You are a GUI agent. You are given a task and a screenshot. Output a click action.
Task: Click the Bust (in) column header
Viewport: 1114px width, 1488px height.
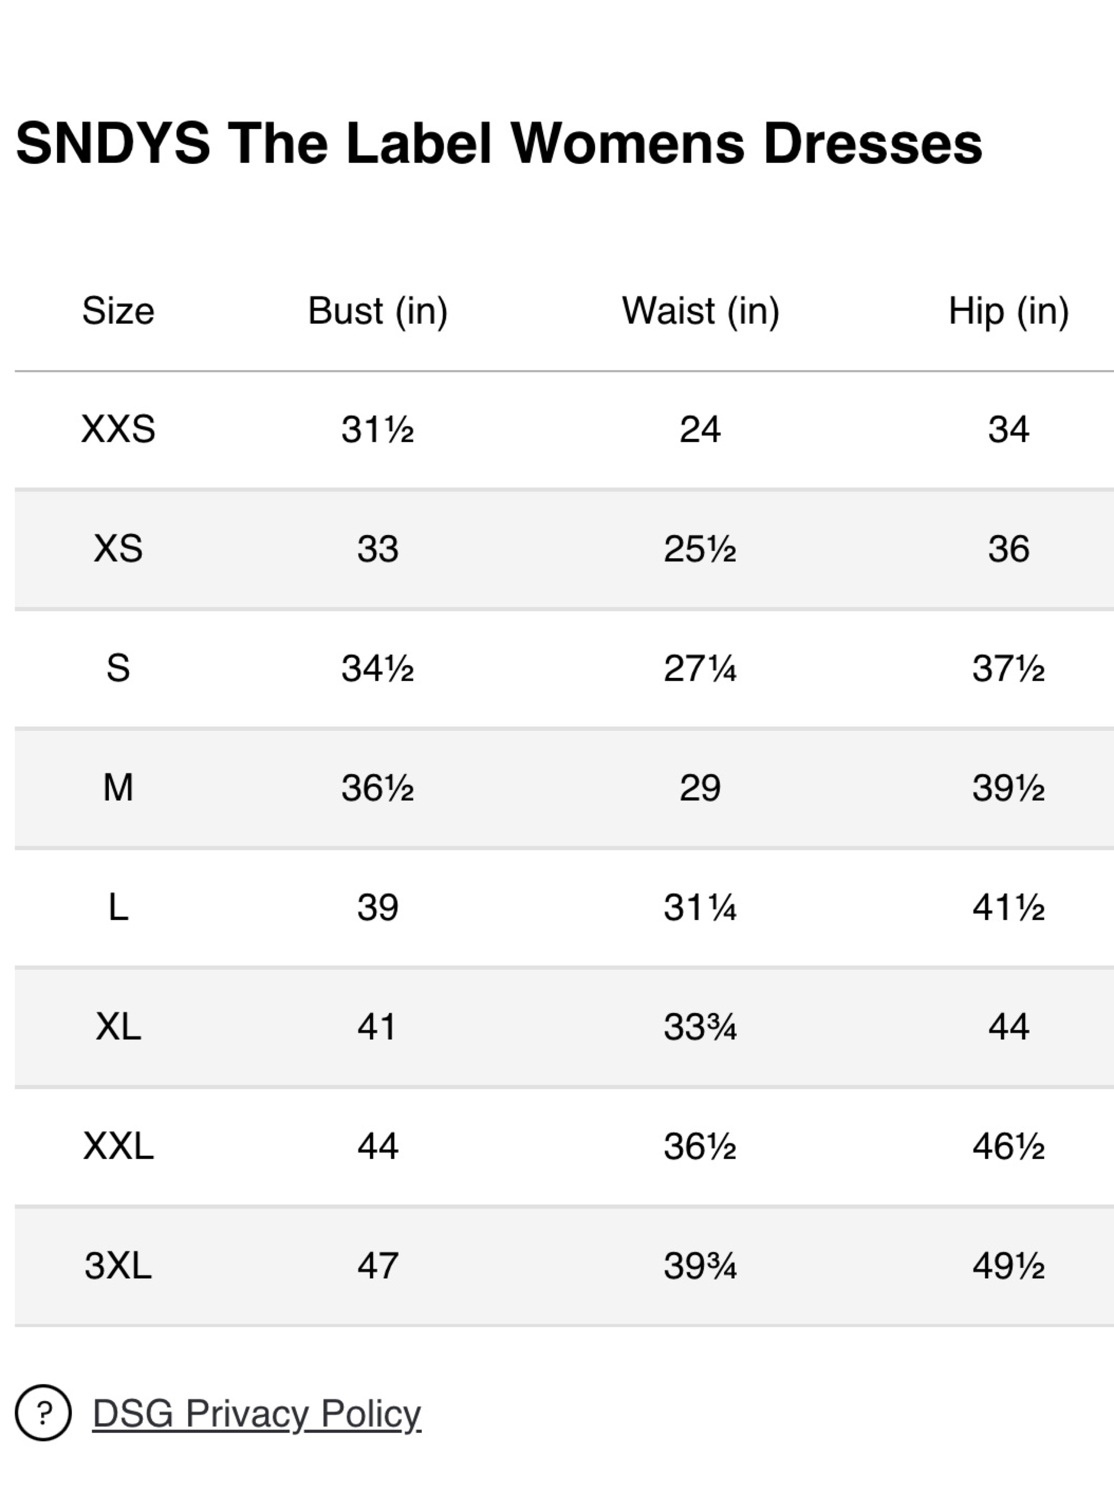(378, 311)
